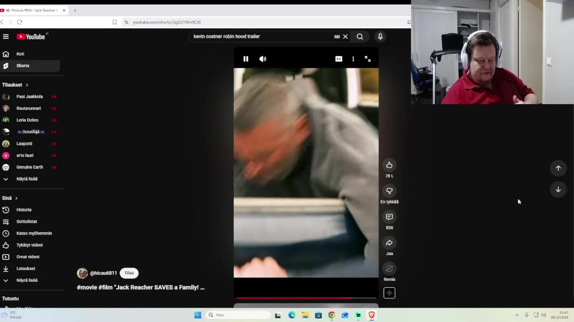Toggle closed captions on the Short

coord(339,59)
